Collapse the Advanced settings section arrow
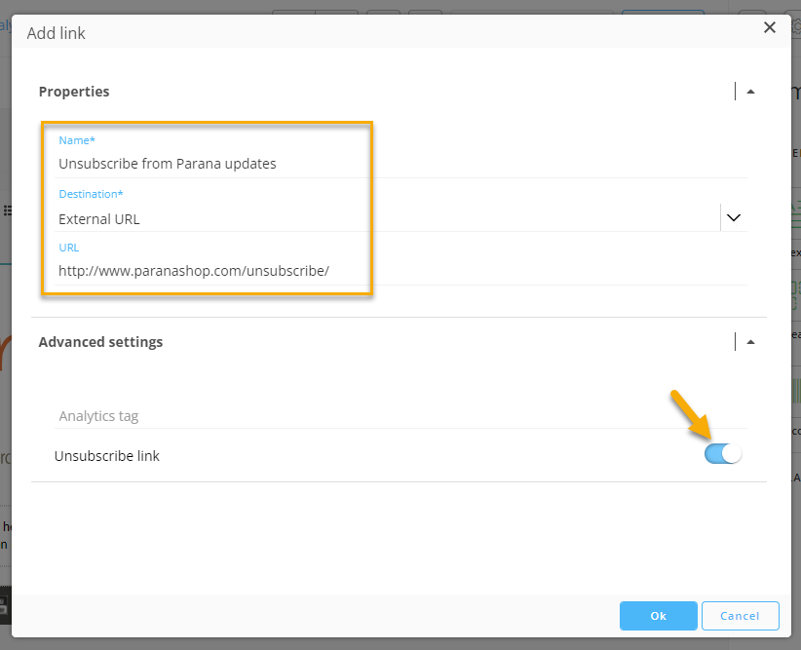The width and height of the screenshot is (801, 650). click(x=750, y=342)
